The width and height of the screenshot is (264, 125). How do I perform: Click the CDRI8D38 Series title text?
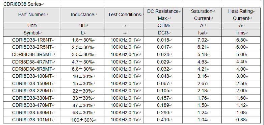click(22, 4)
